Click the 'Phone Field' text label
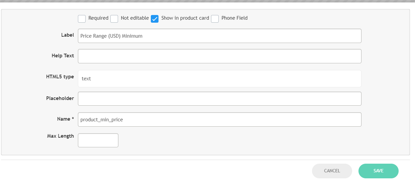The image size is (415, 184). pos(234,18)
